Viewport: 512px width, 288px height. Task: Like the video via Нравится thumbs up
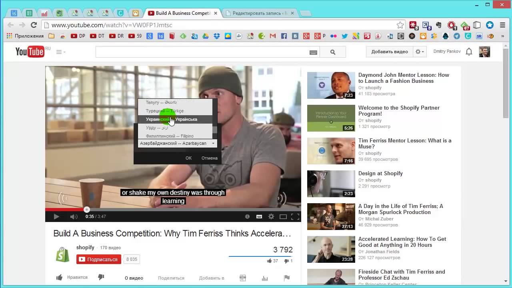72,277
